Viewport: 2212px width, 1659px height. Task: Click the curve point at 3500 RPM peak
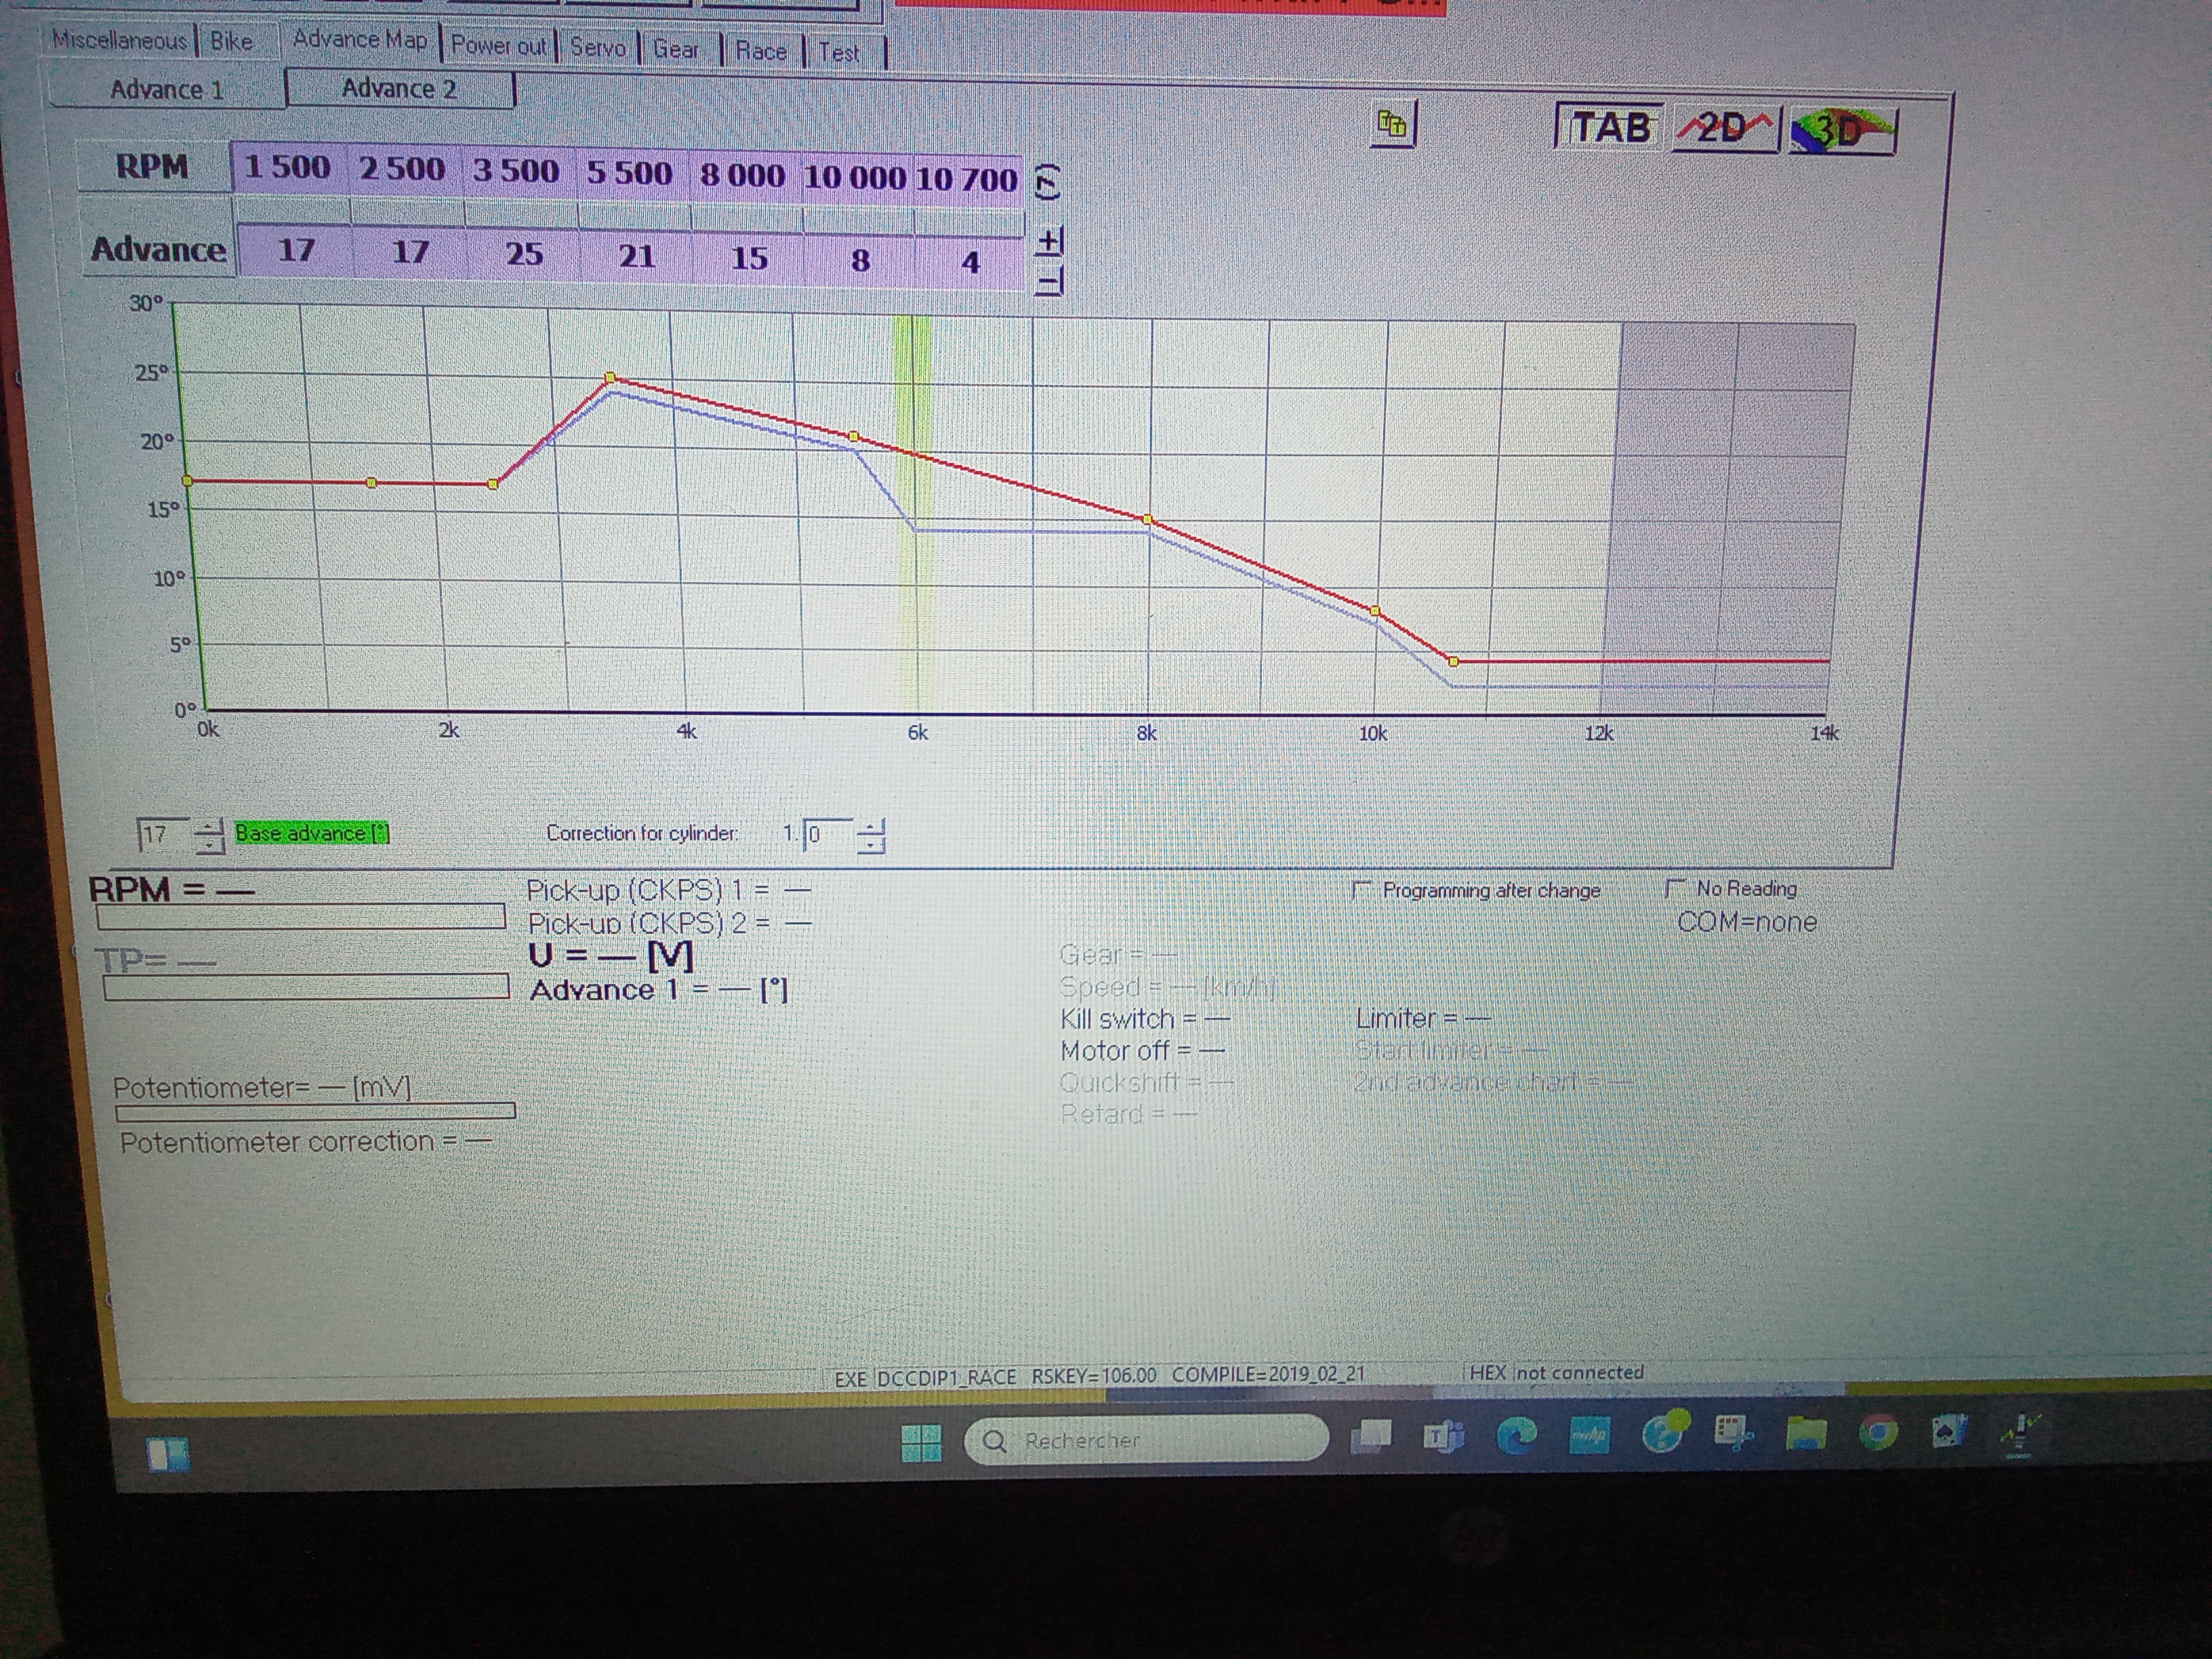click(x=611, y=378)
